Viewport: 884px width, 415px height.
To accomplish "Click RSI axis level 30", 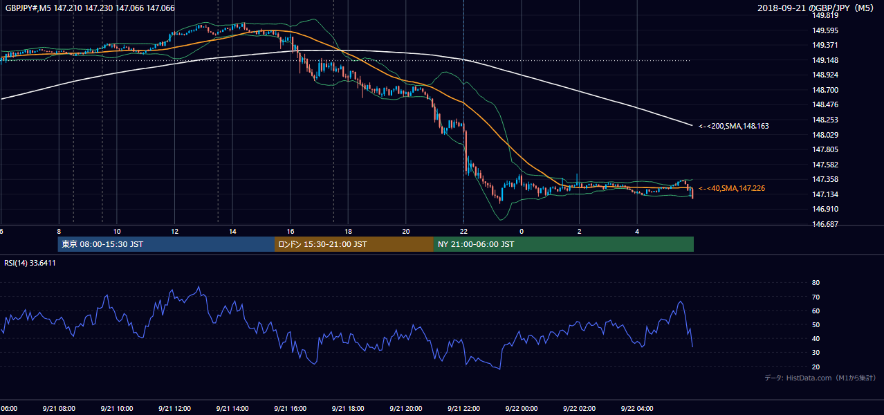I will pyautogui.click(x=816, y=353).
